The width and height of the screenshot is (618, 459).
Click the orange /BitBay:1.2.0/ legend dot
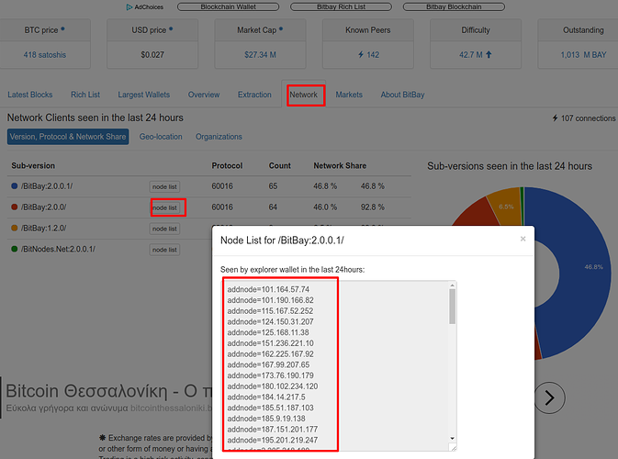click(14, 228)
